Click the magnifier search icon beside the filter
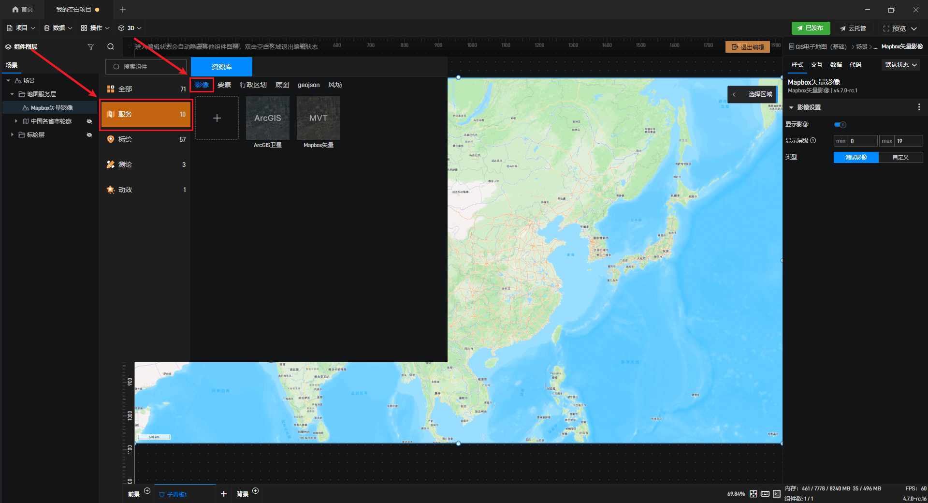This screenshot has height=503, width=928. [x=111, y=47]
